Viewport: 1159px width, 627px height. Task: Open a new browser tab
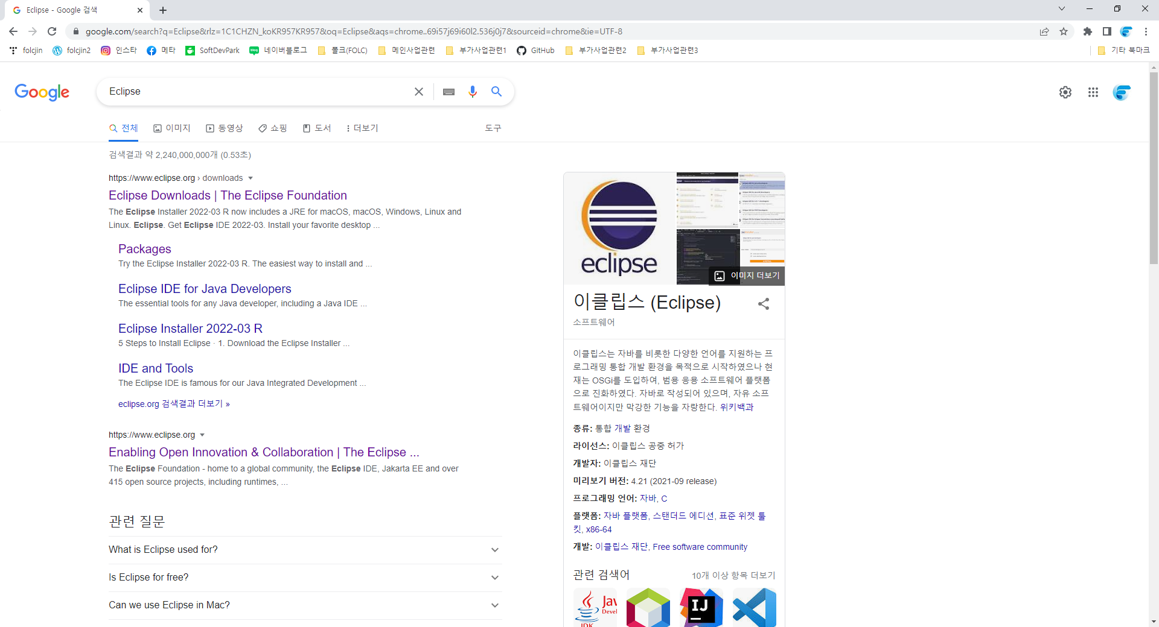pyautogui.click(x=163, y=10)
